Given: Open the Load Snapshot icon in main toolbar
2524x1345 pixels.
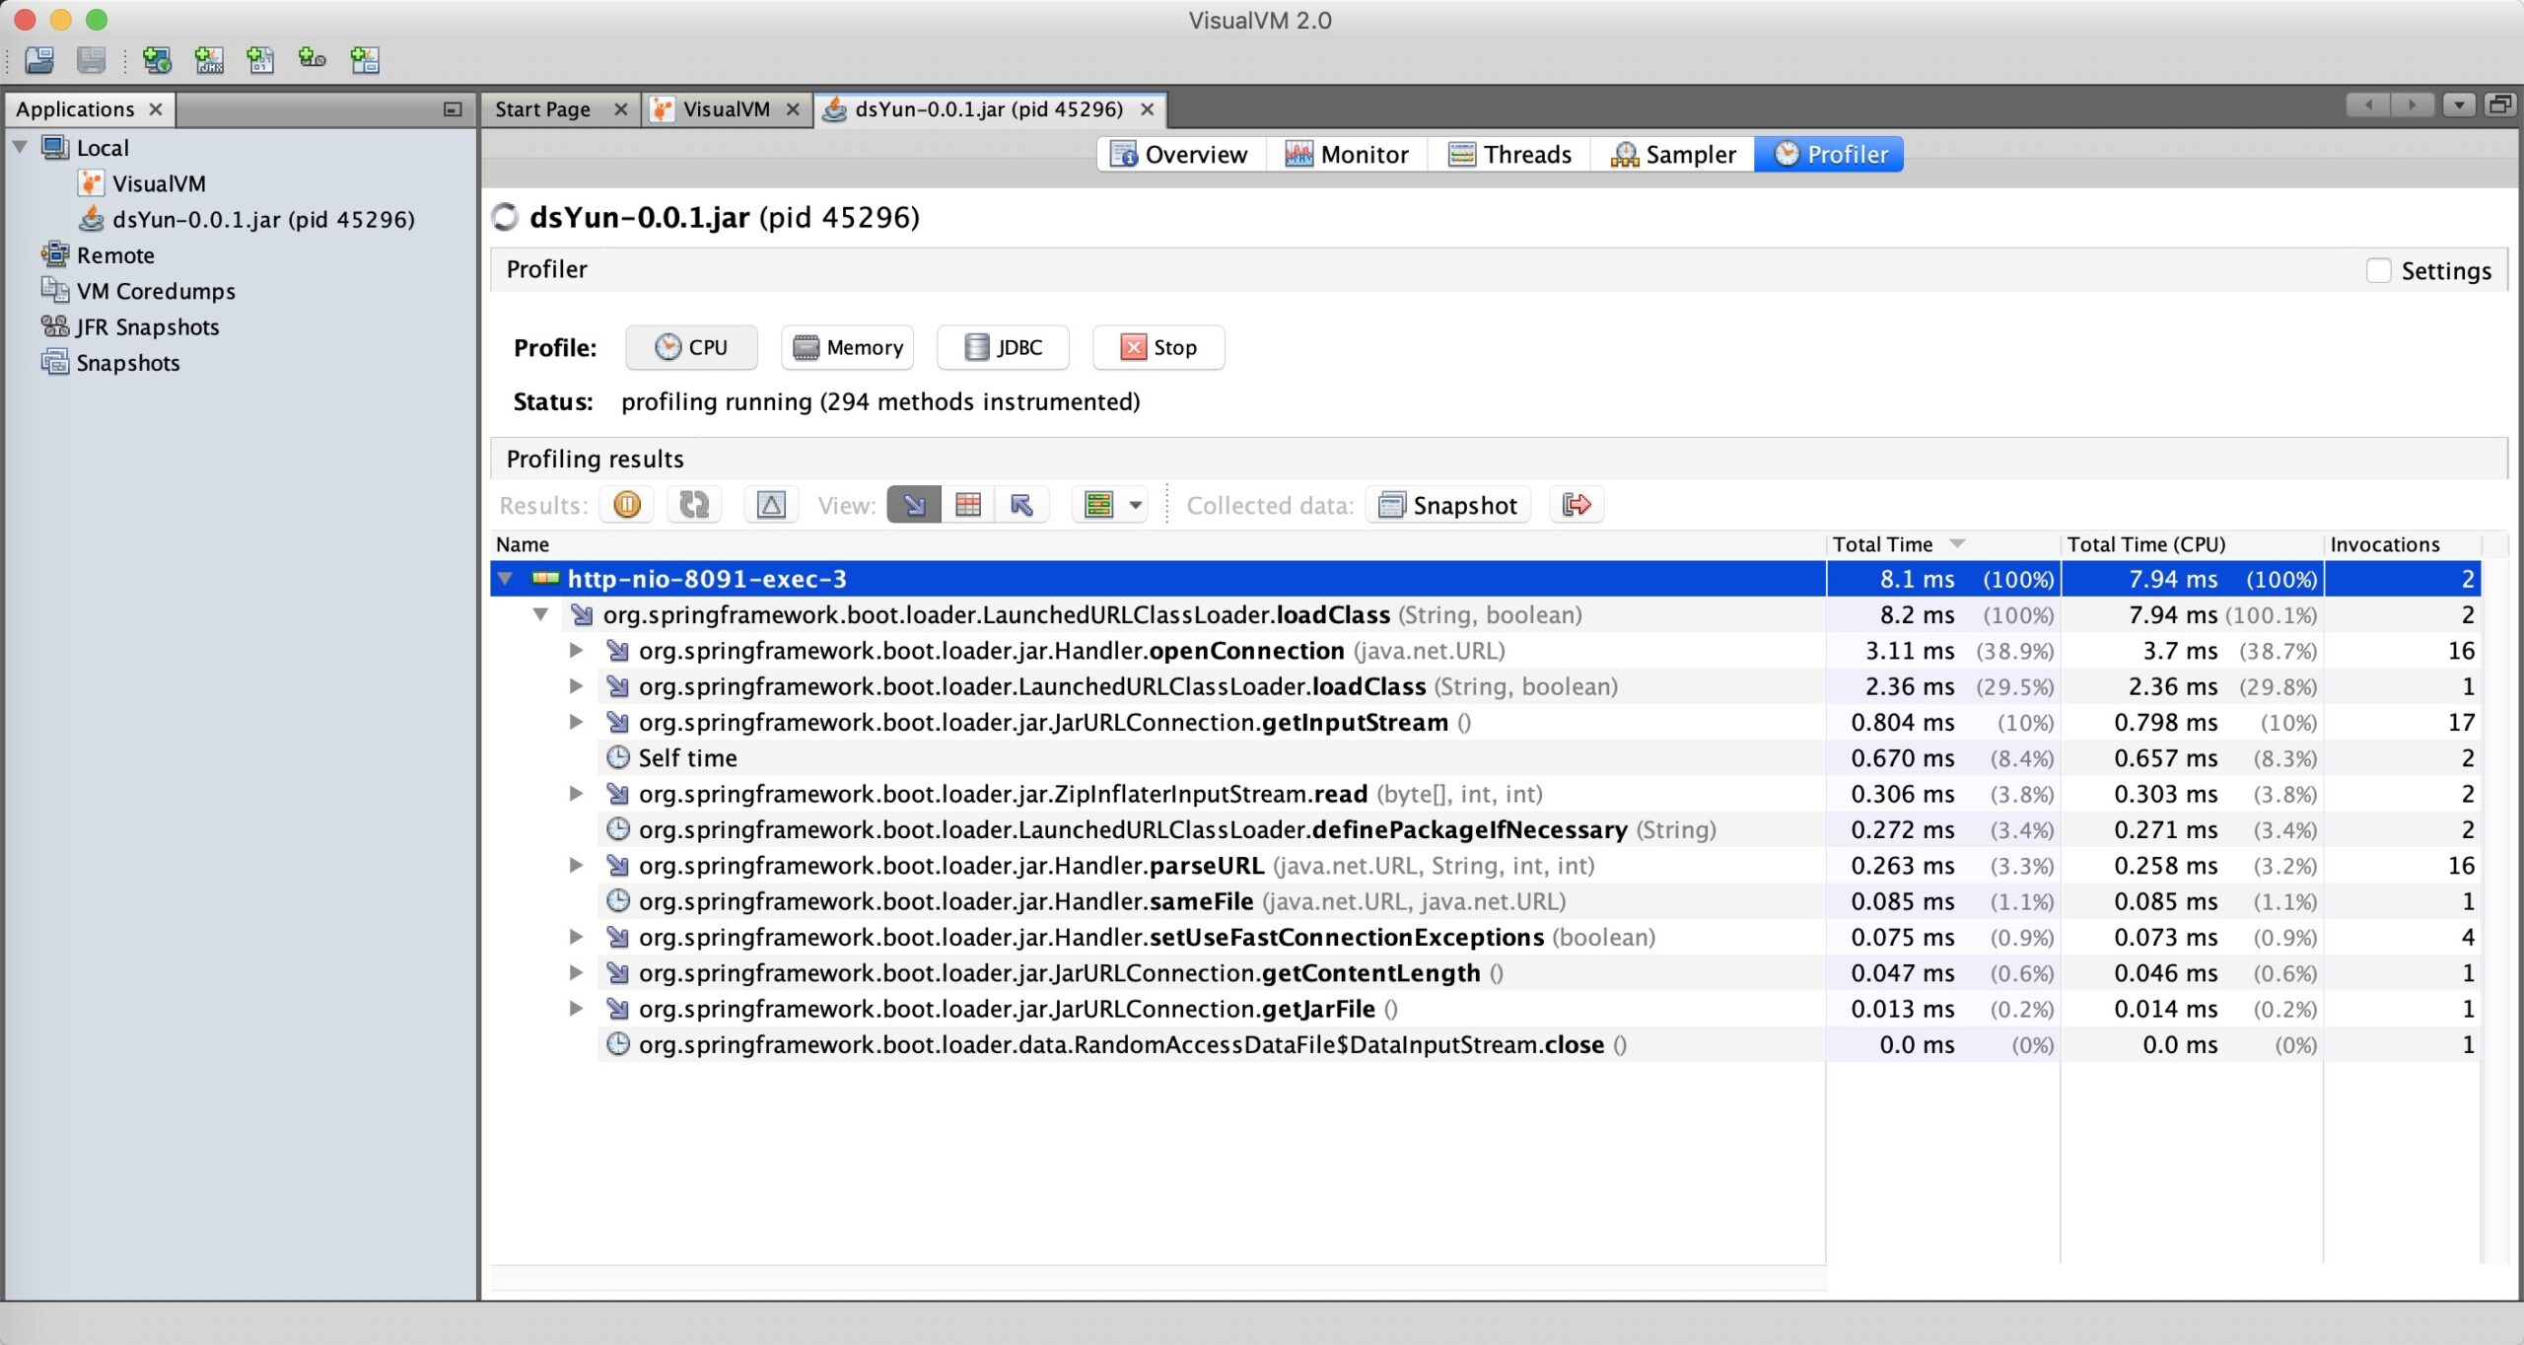Looking at the screenshot, I should (39, 60).
